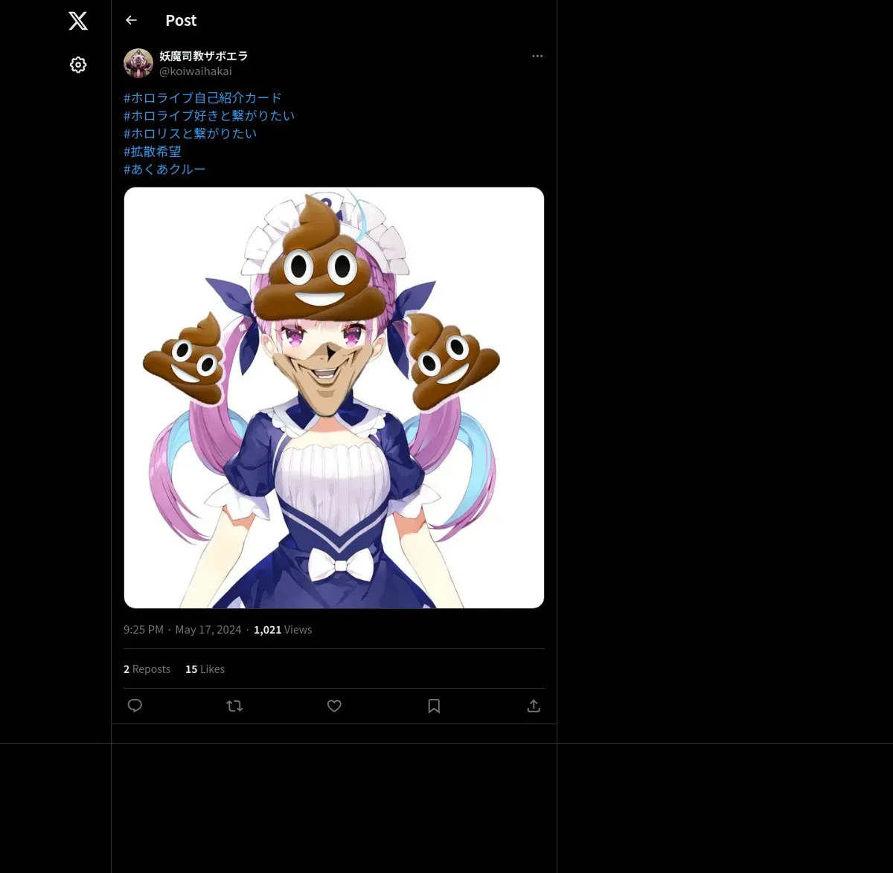893x873 pixels.
Task: Open the post's three-dot more menu
Action: coord(537,56)
